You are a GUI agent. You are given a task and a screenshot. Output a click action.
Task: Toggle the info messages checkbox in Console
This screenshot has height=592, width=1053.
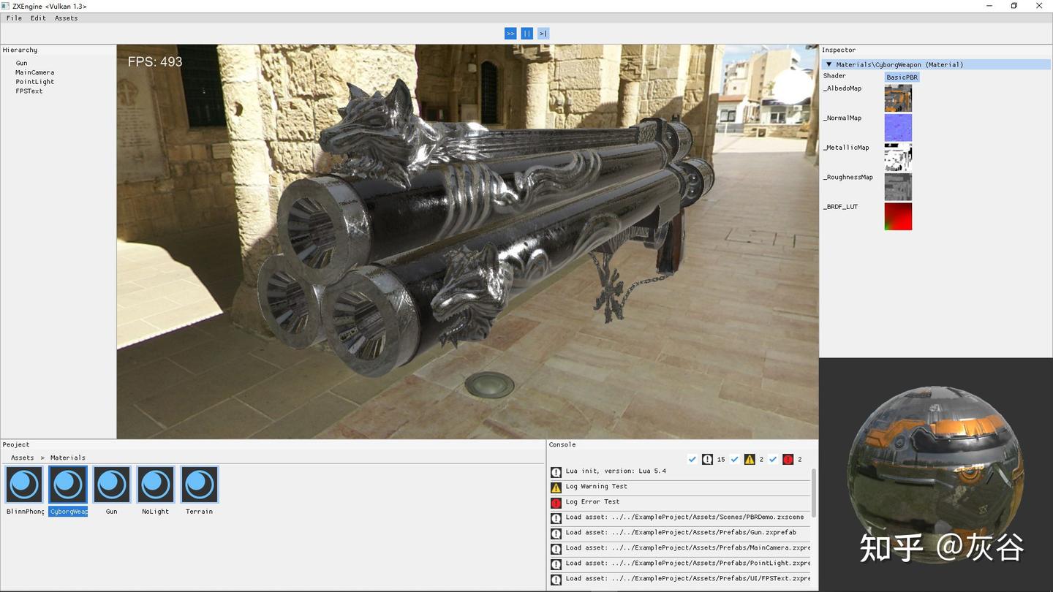[692, 459]
